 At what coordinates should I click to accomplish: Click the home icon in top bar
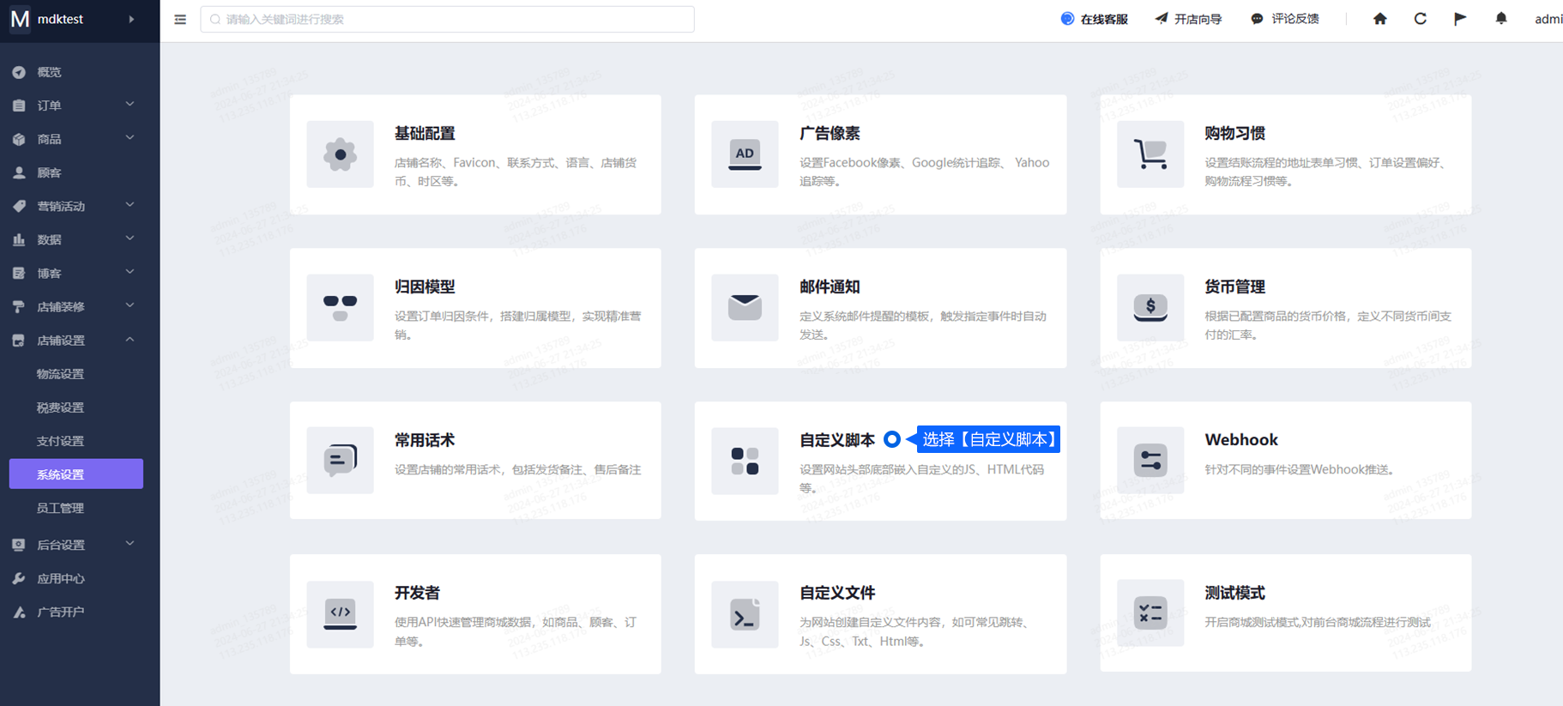click(1379, 19)
